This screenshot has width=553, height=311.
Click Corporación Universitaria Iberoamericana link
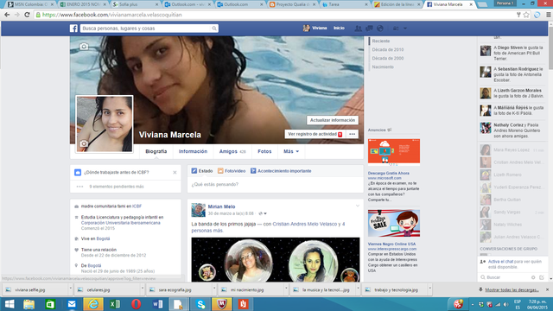(x=121, y=223)
